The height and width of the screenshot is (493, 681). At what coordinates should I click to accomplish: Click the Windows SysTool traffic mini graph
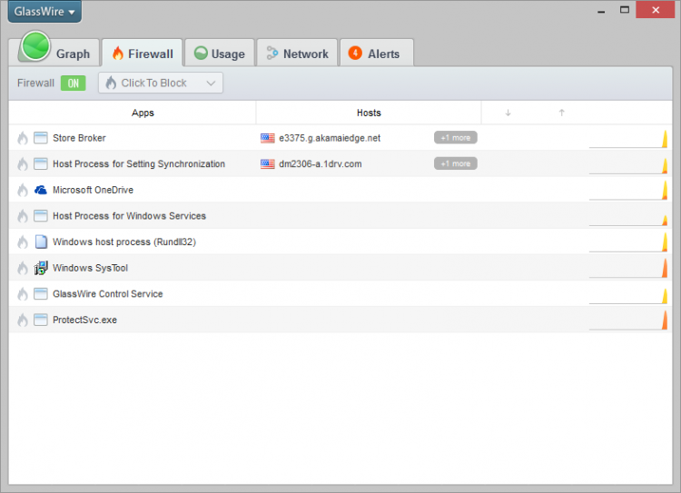[x=628, y=269]
